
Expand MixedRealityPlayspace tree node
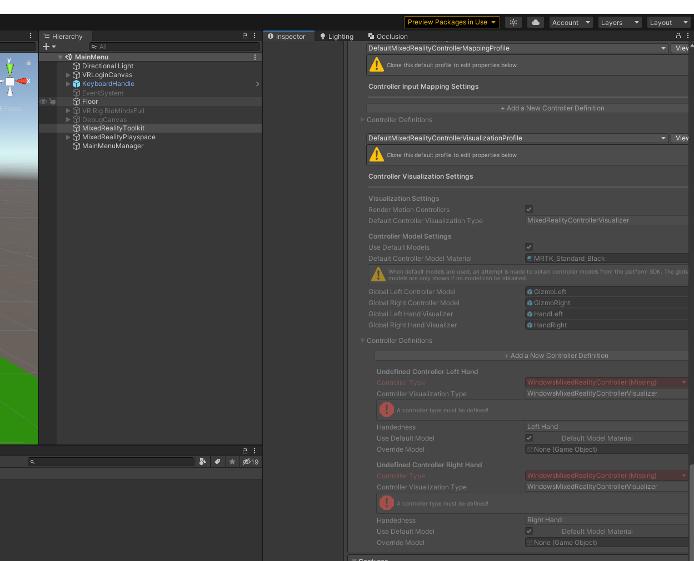point(68,137)
